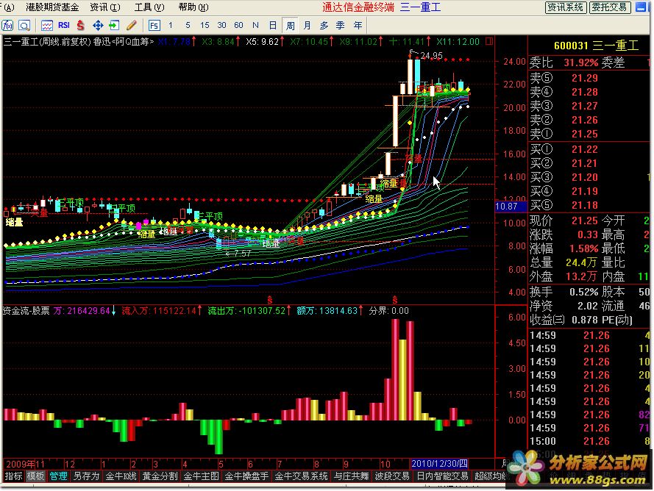Click the tallest red money-flow bar
Image resolution: width=654 pixels, height=491 pixels.
395,369
